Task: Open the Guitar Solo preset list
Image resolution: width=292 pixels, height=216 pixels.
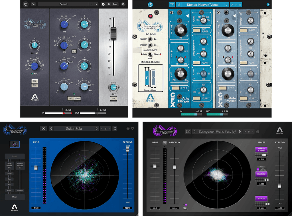Action: [74, 129]
